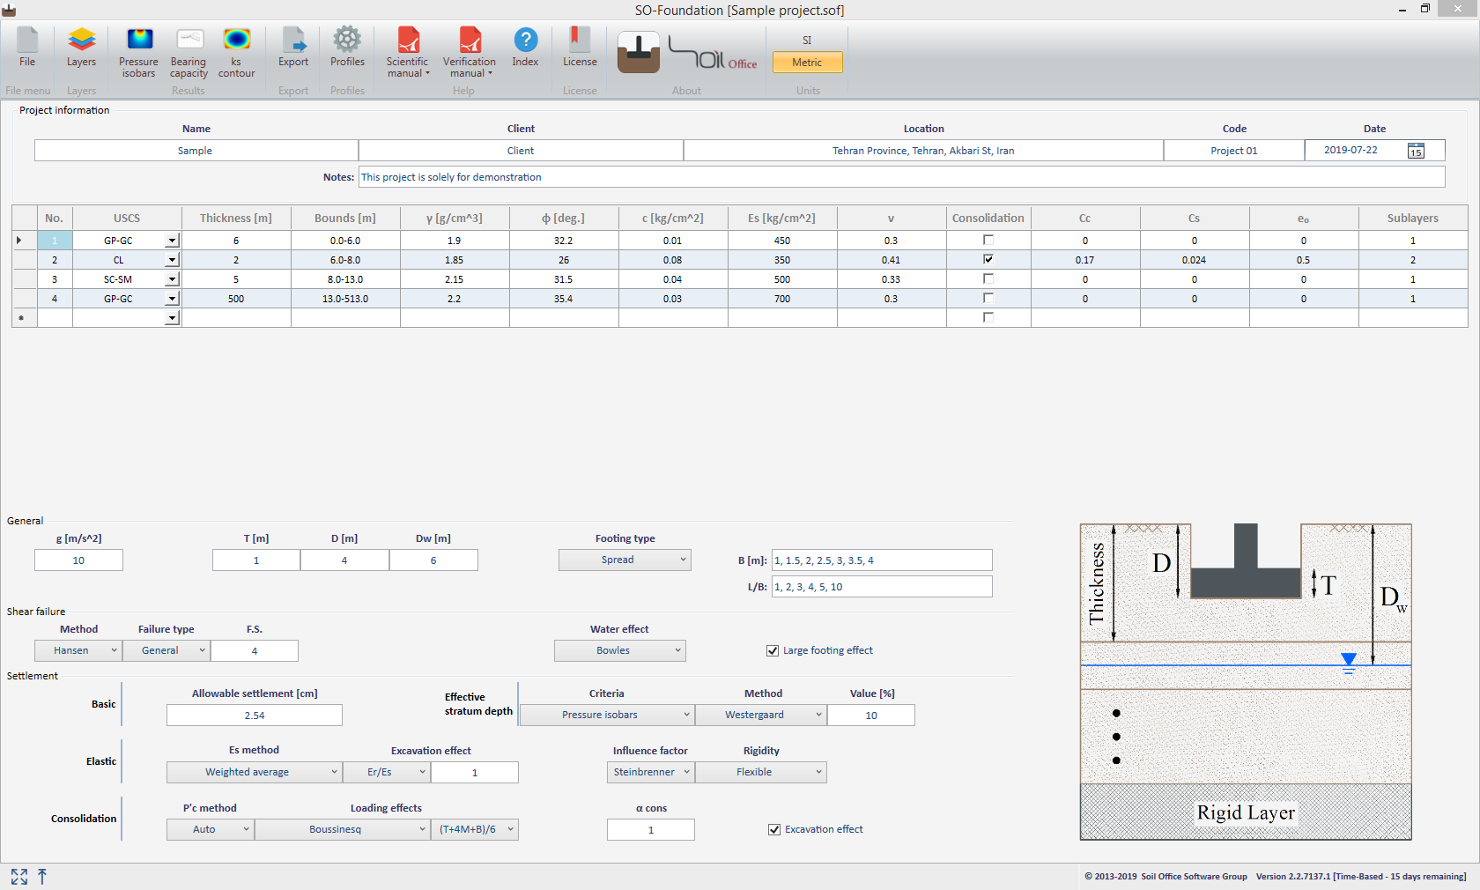Click the up arrow status icon

pyautogui.click(x=42, y=876)
